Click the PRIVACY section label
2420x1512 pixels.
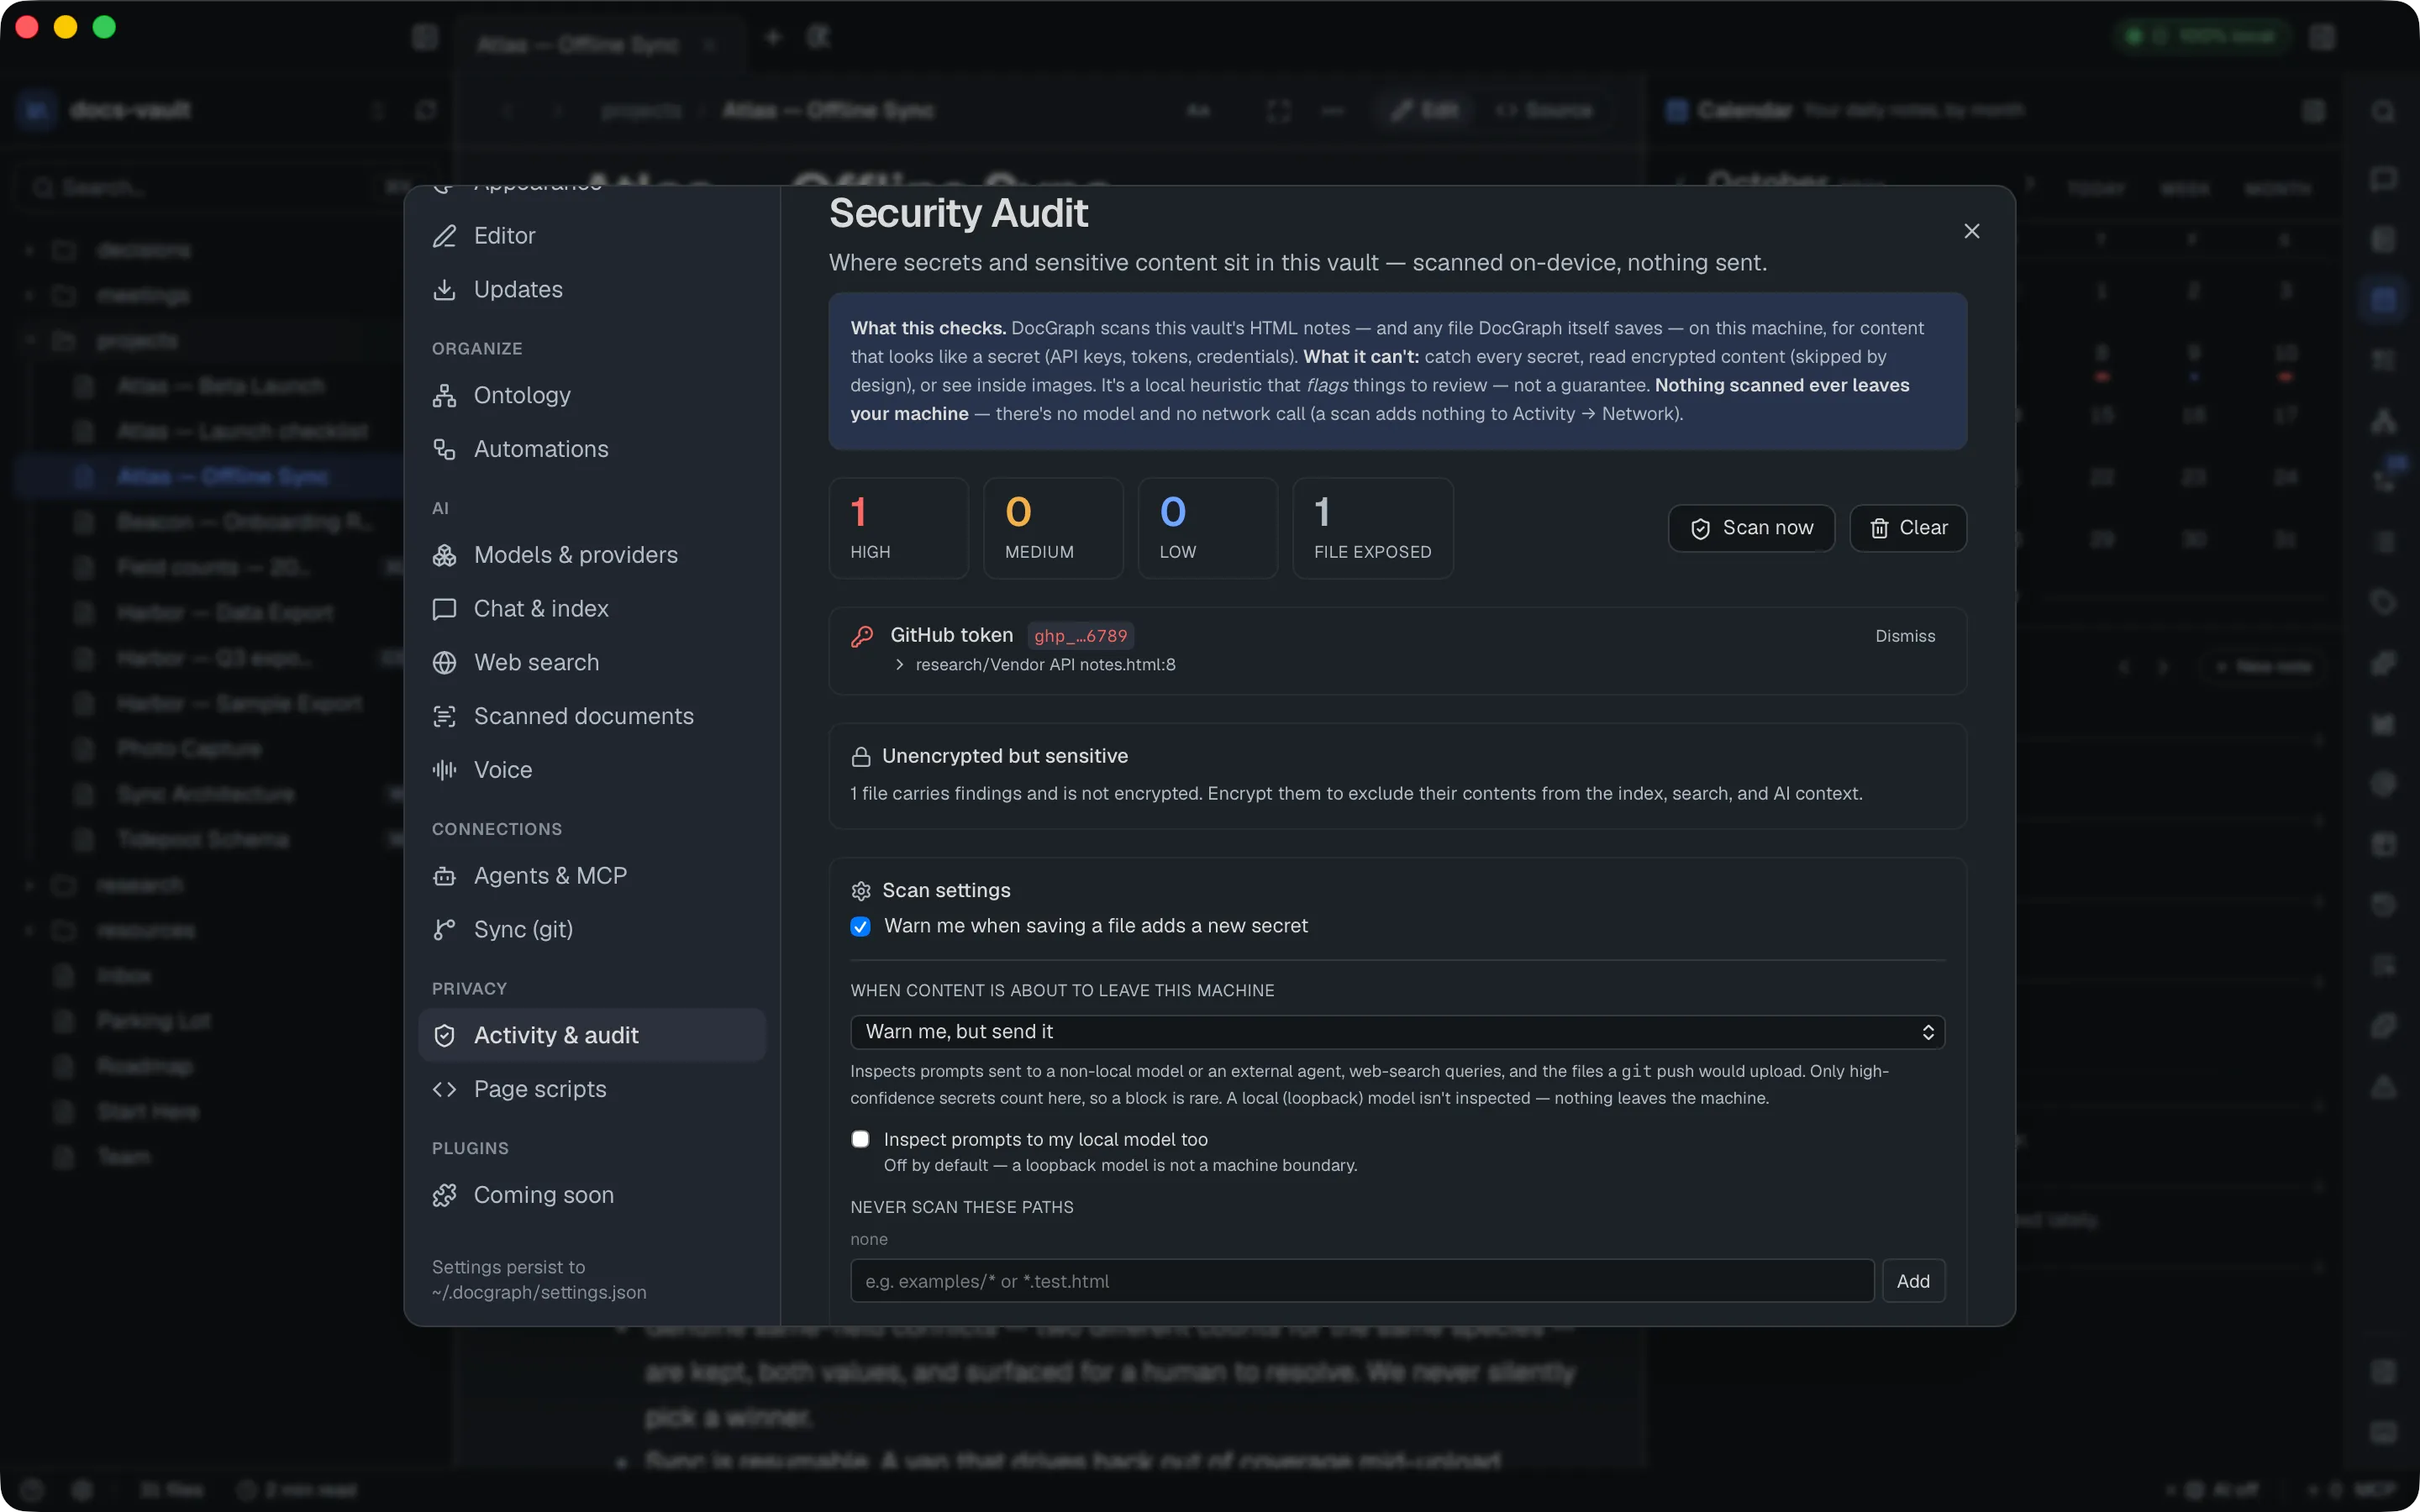[469, 989]
